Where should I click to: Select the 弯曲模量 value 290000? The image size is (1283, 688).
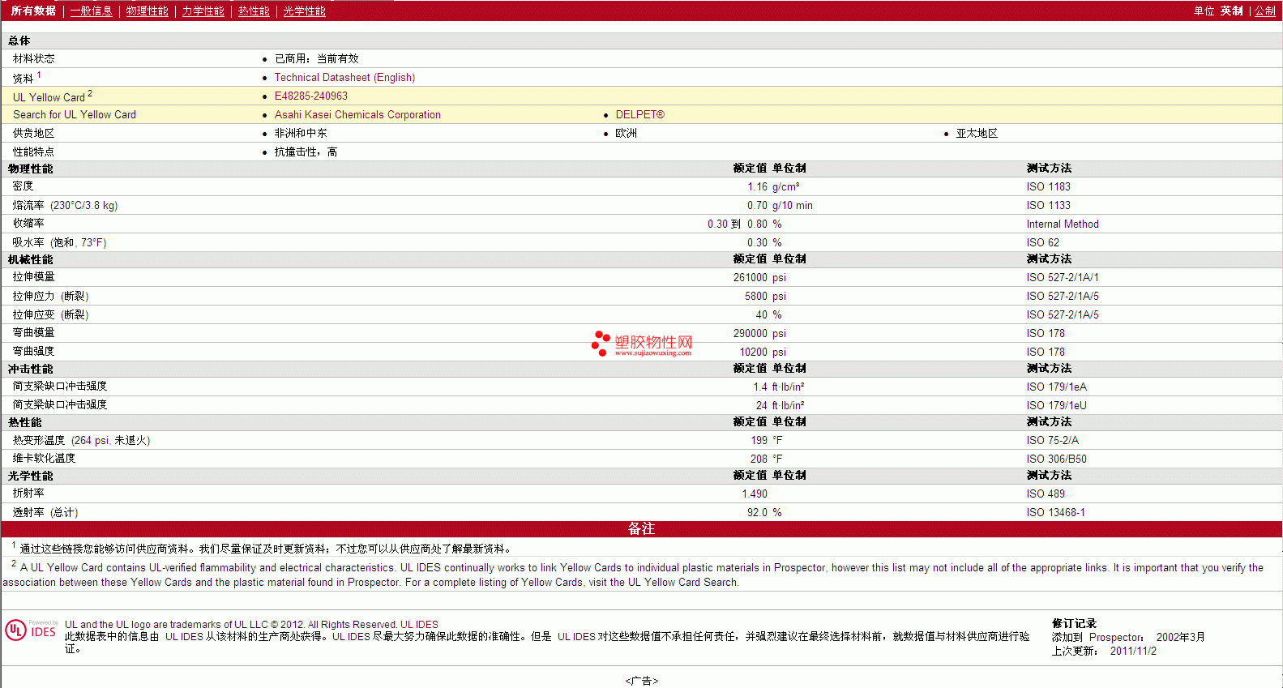coord(751,333)
